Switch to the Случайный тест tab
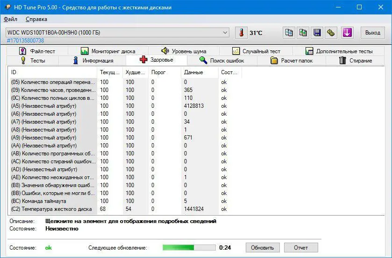Image resolution: width=392 pixels, height=258 pixels. tap(256, 51)
